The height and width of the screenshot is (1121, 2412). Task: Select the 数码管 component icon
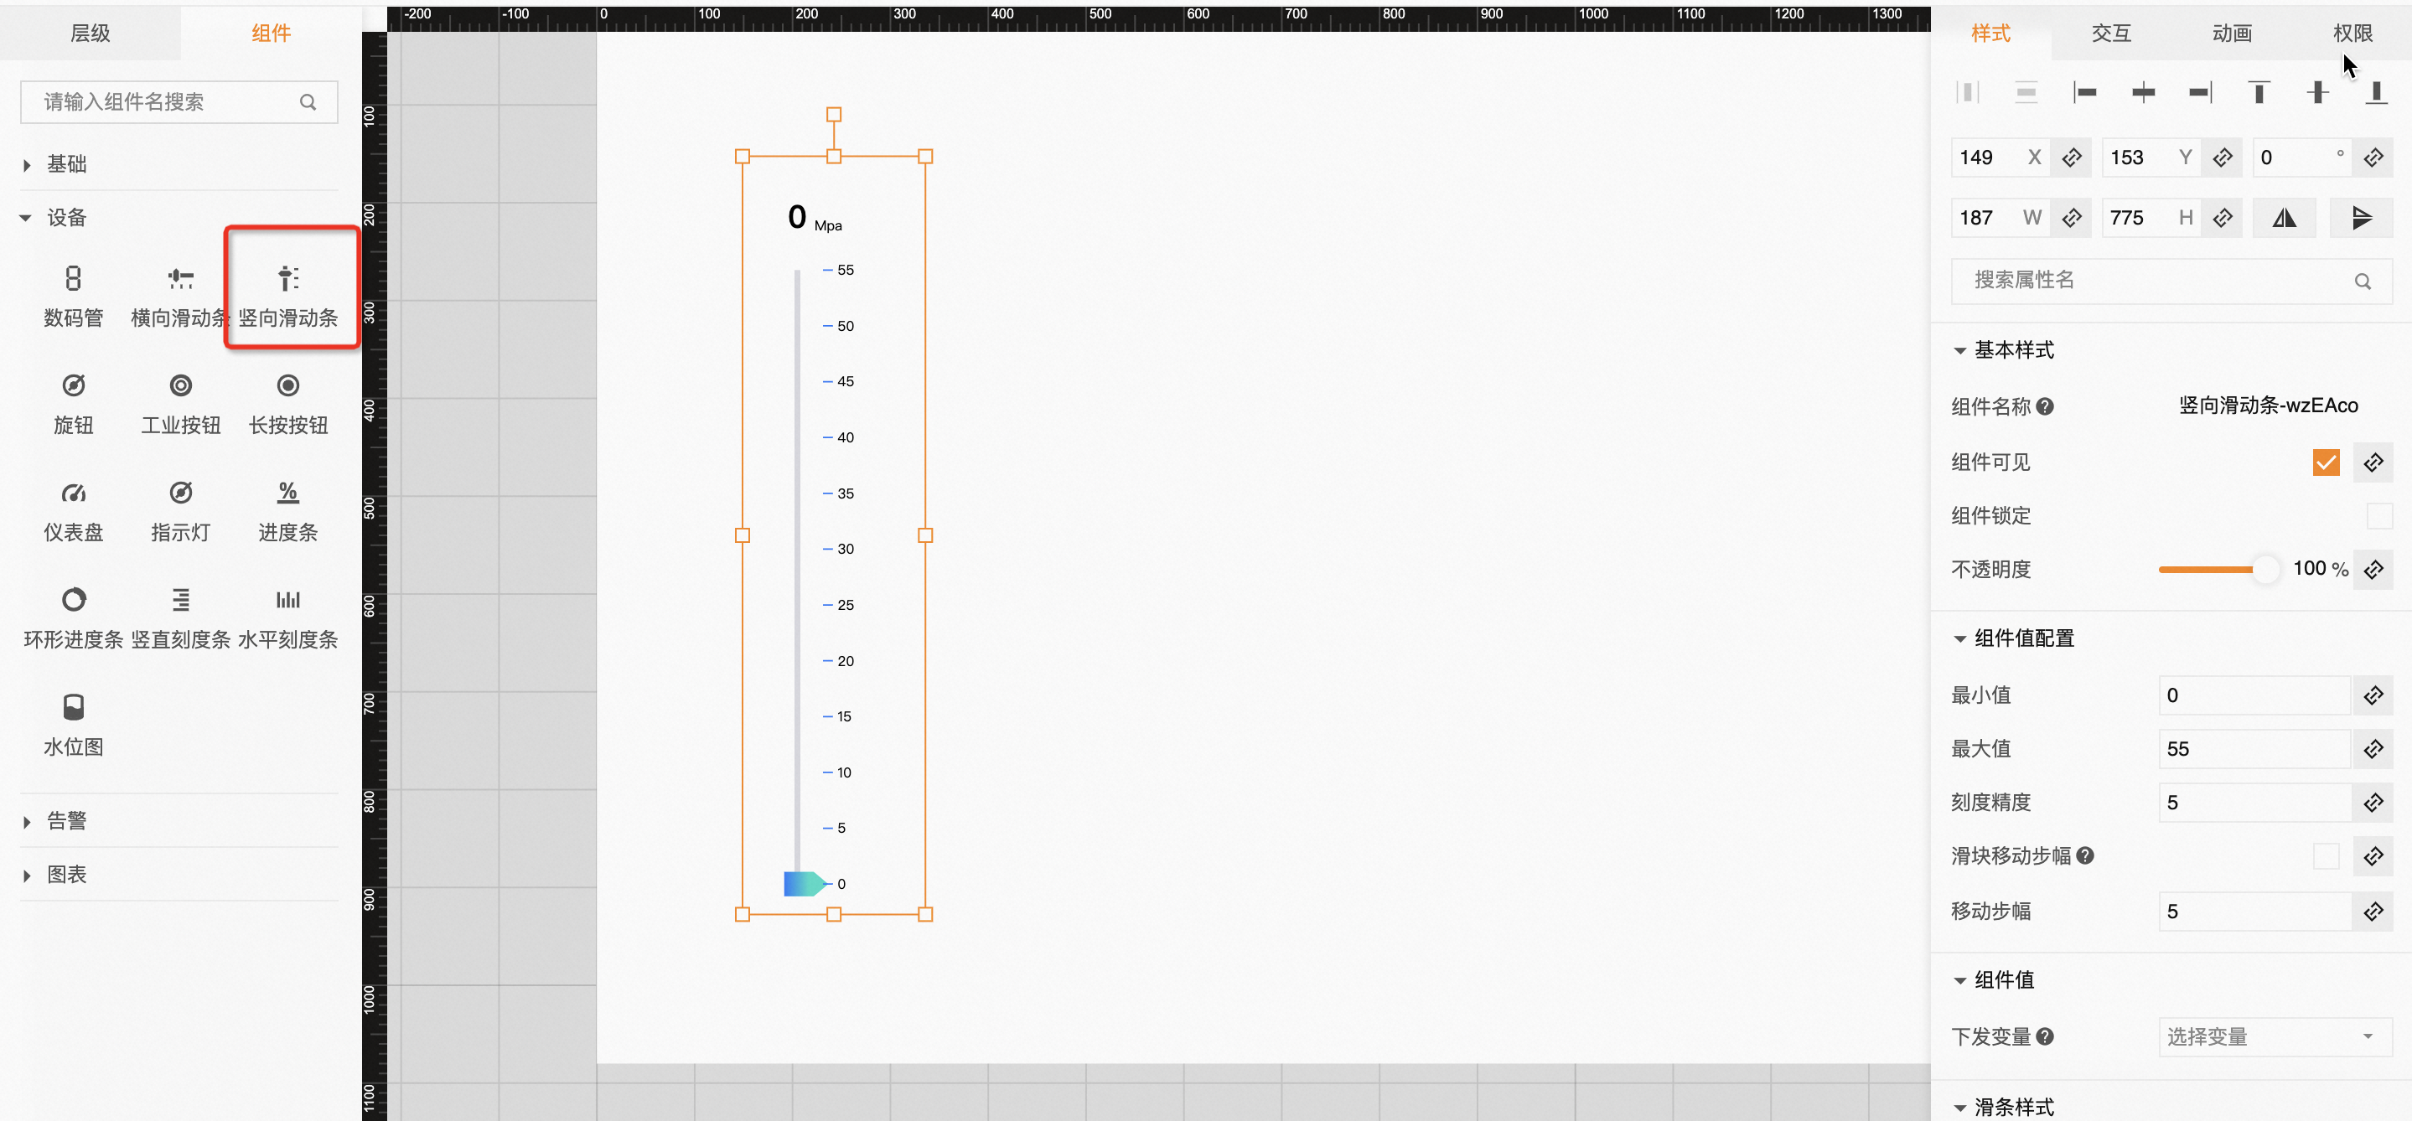tap(73, 279)
